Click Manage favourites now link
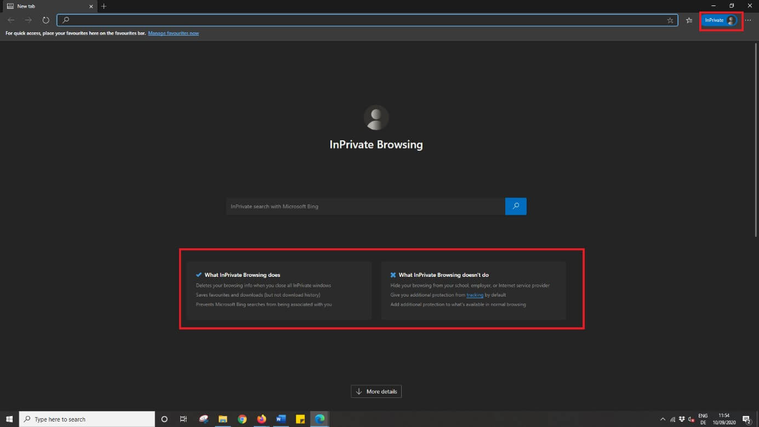Screen dimensions: 759x427 point(173,33)
